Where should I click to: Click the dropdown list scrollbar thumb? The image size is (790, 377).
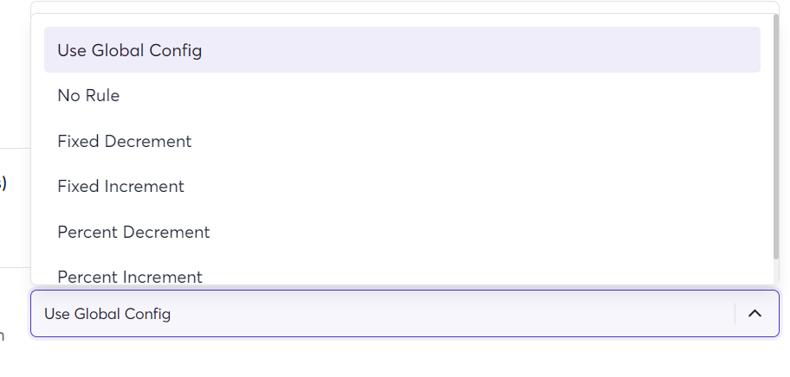pyautogui.click(x=776, y=137)
